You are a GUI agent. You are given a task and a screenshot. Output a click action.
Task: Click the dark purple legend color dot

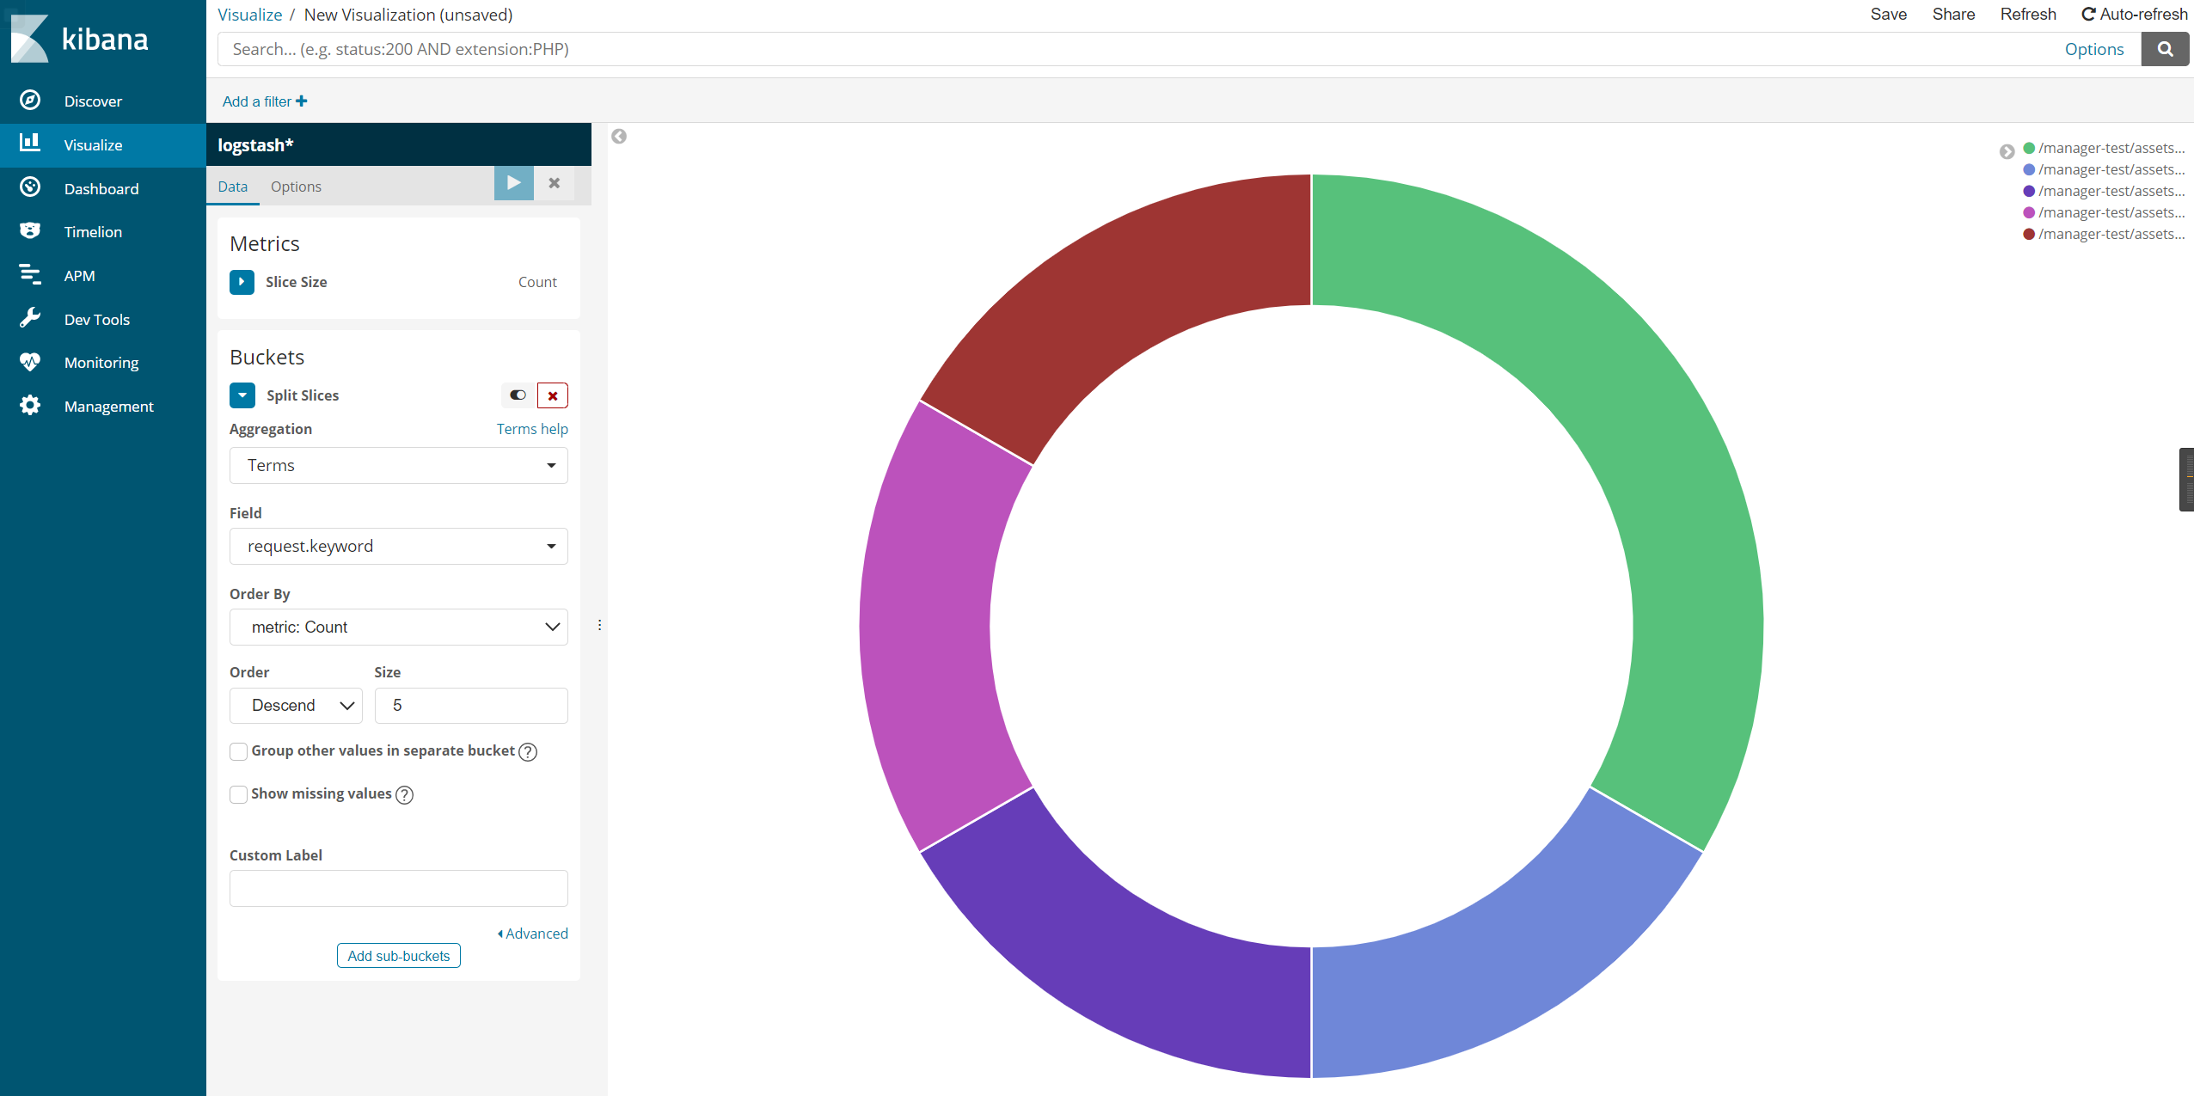pos(2029,191)
